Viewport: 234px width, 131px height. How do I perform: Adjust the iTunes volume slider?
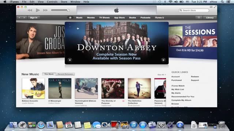coord(60,10)
